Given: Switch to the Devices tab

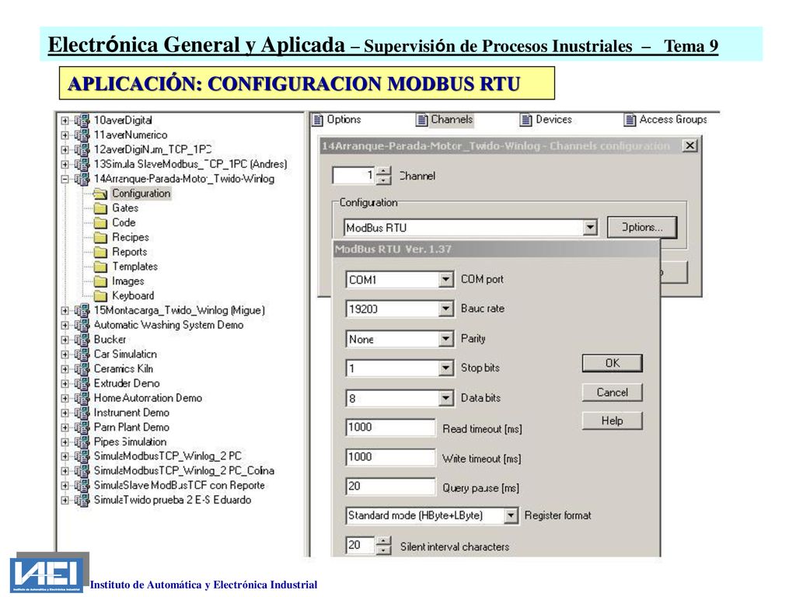Looking at the screenshot, I should [546, 120].
